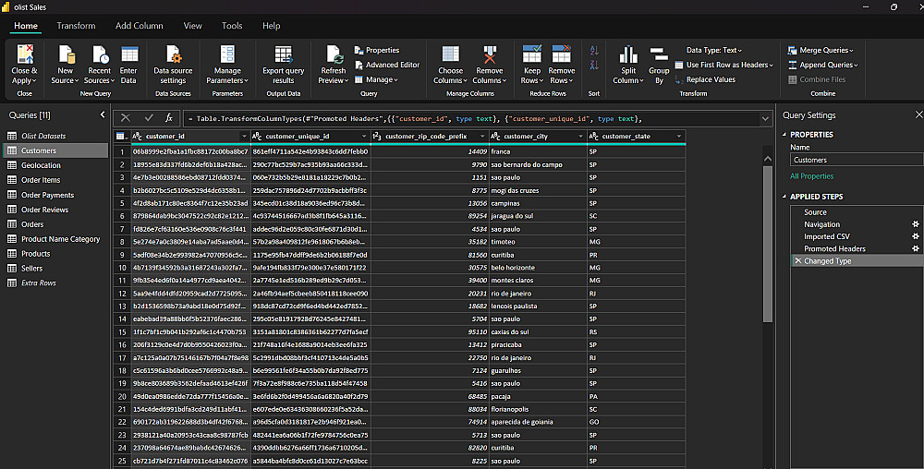The height and width of the screenshot is (469, 924).
Task: Click the query Name field containing Customers
Action: coord(848,160)
